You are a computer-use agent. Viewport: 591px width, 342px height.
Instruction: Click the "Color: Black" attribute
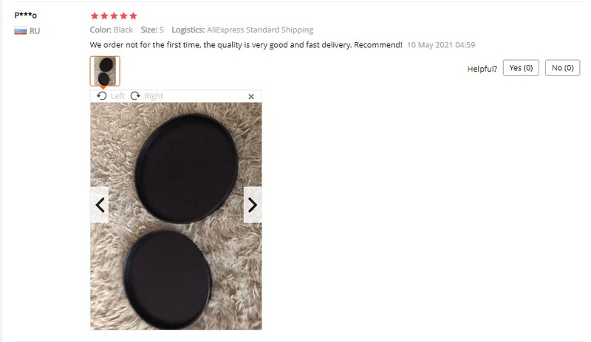(x=112, y=30)
